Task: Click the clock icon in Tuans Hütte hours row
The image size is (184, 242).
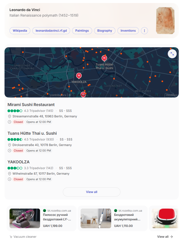Action: (10, 151)
